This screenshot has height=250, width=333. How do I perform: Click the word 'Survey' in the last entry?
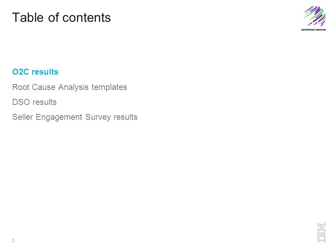click(x=98, y=117)
